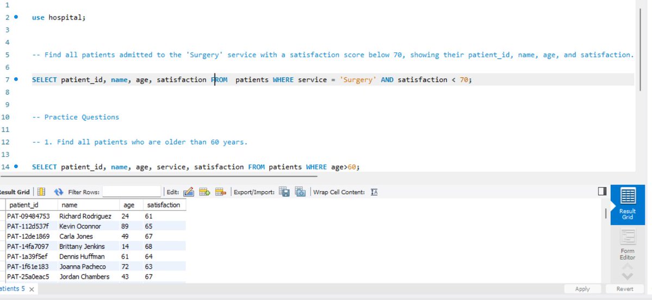Toggle the result side panel visibility icon
The width and height of the screenshot is (652, 300).
coord(601,191)
